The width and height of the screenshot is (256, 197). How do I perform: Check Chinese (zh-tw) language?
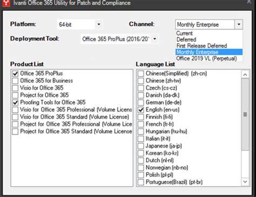click(141, 81)
